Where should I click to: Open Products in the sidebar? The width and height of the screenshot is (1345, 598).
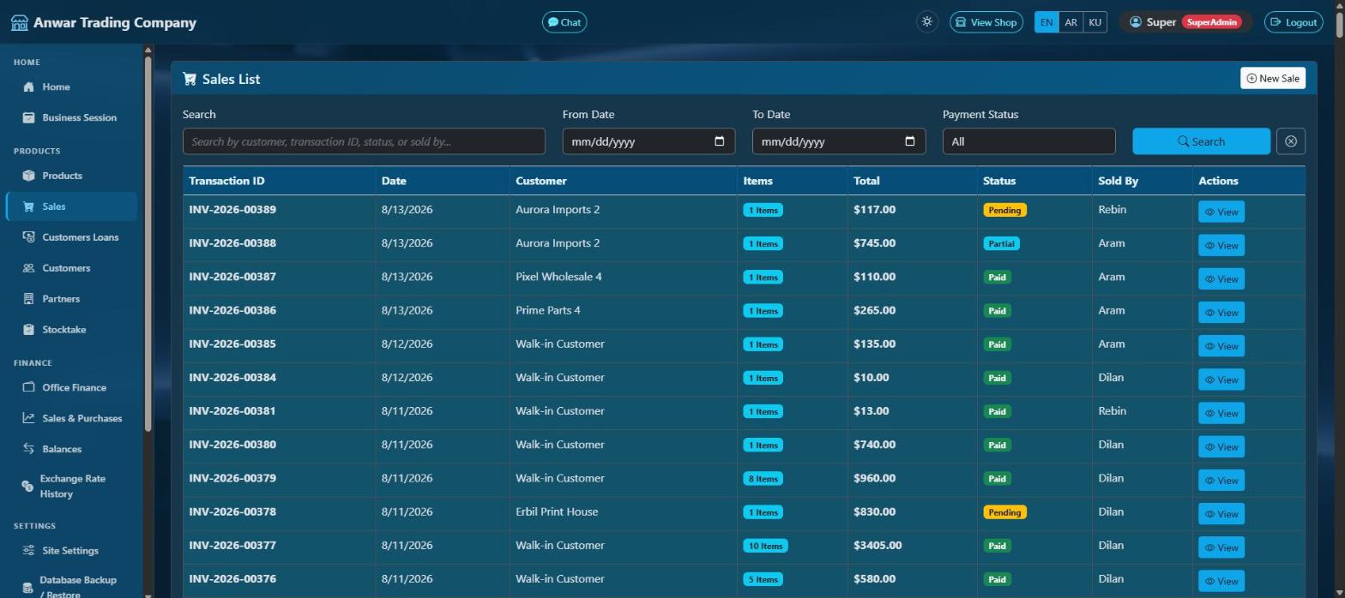pyautogui.click(x=71, y=176)
